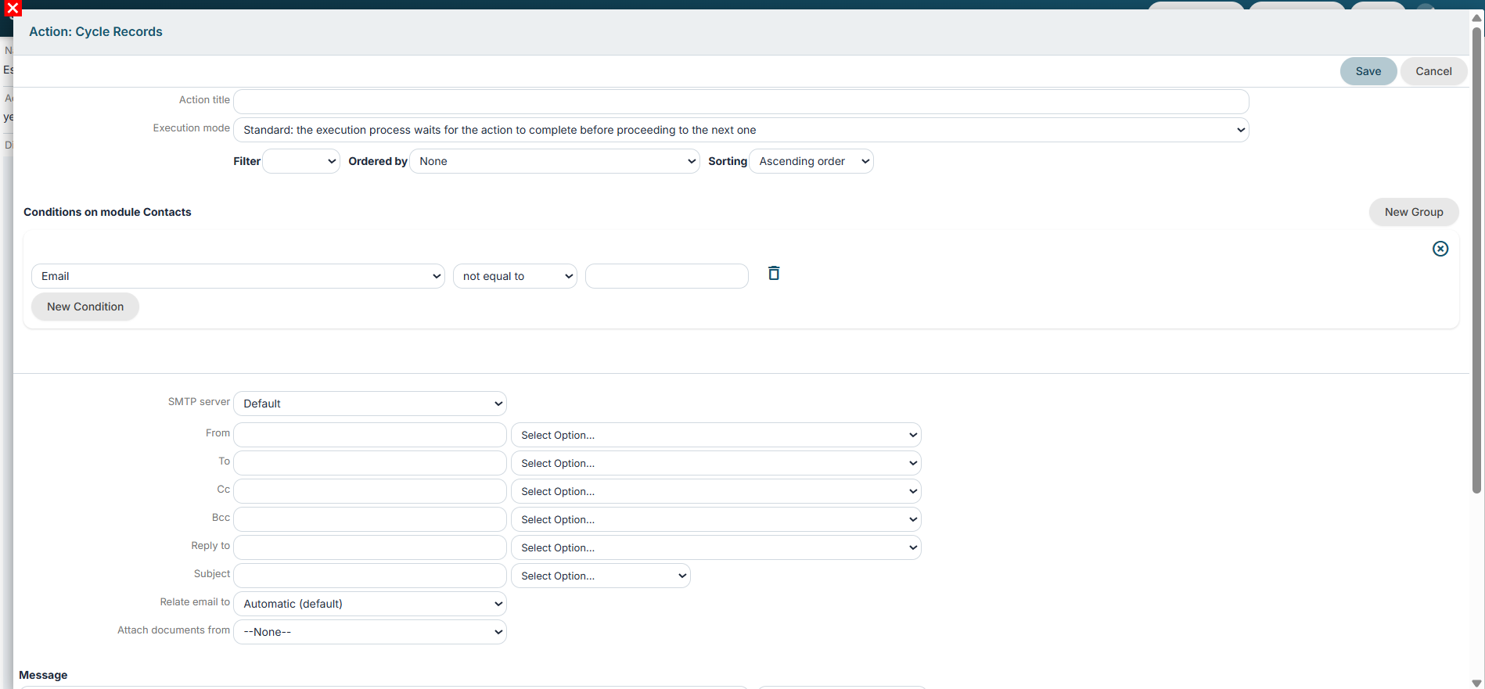1485x689 pixels.
Task: Remove the condition group with circled X
Action: point(1440,249)
